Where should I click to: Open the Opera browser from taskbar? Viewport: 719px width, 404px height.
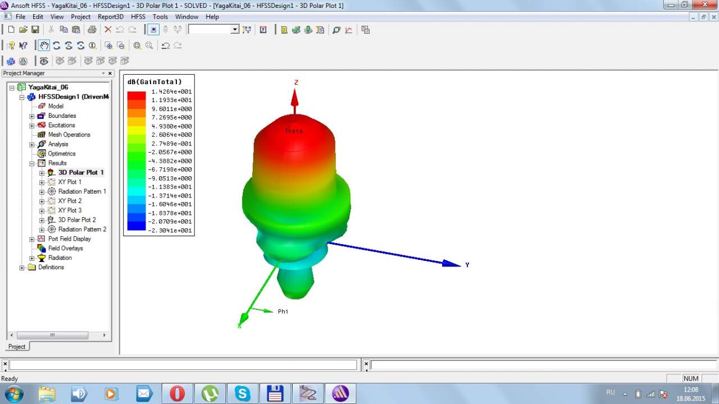[177, 393]
